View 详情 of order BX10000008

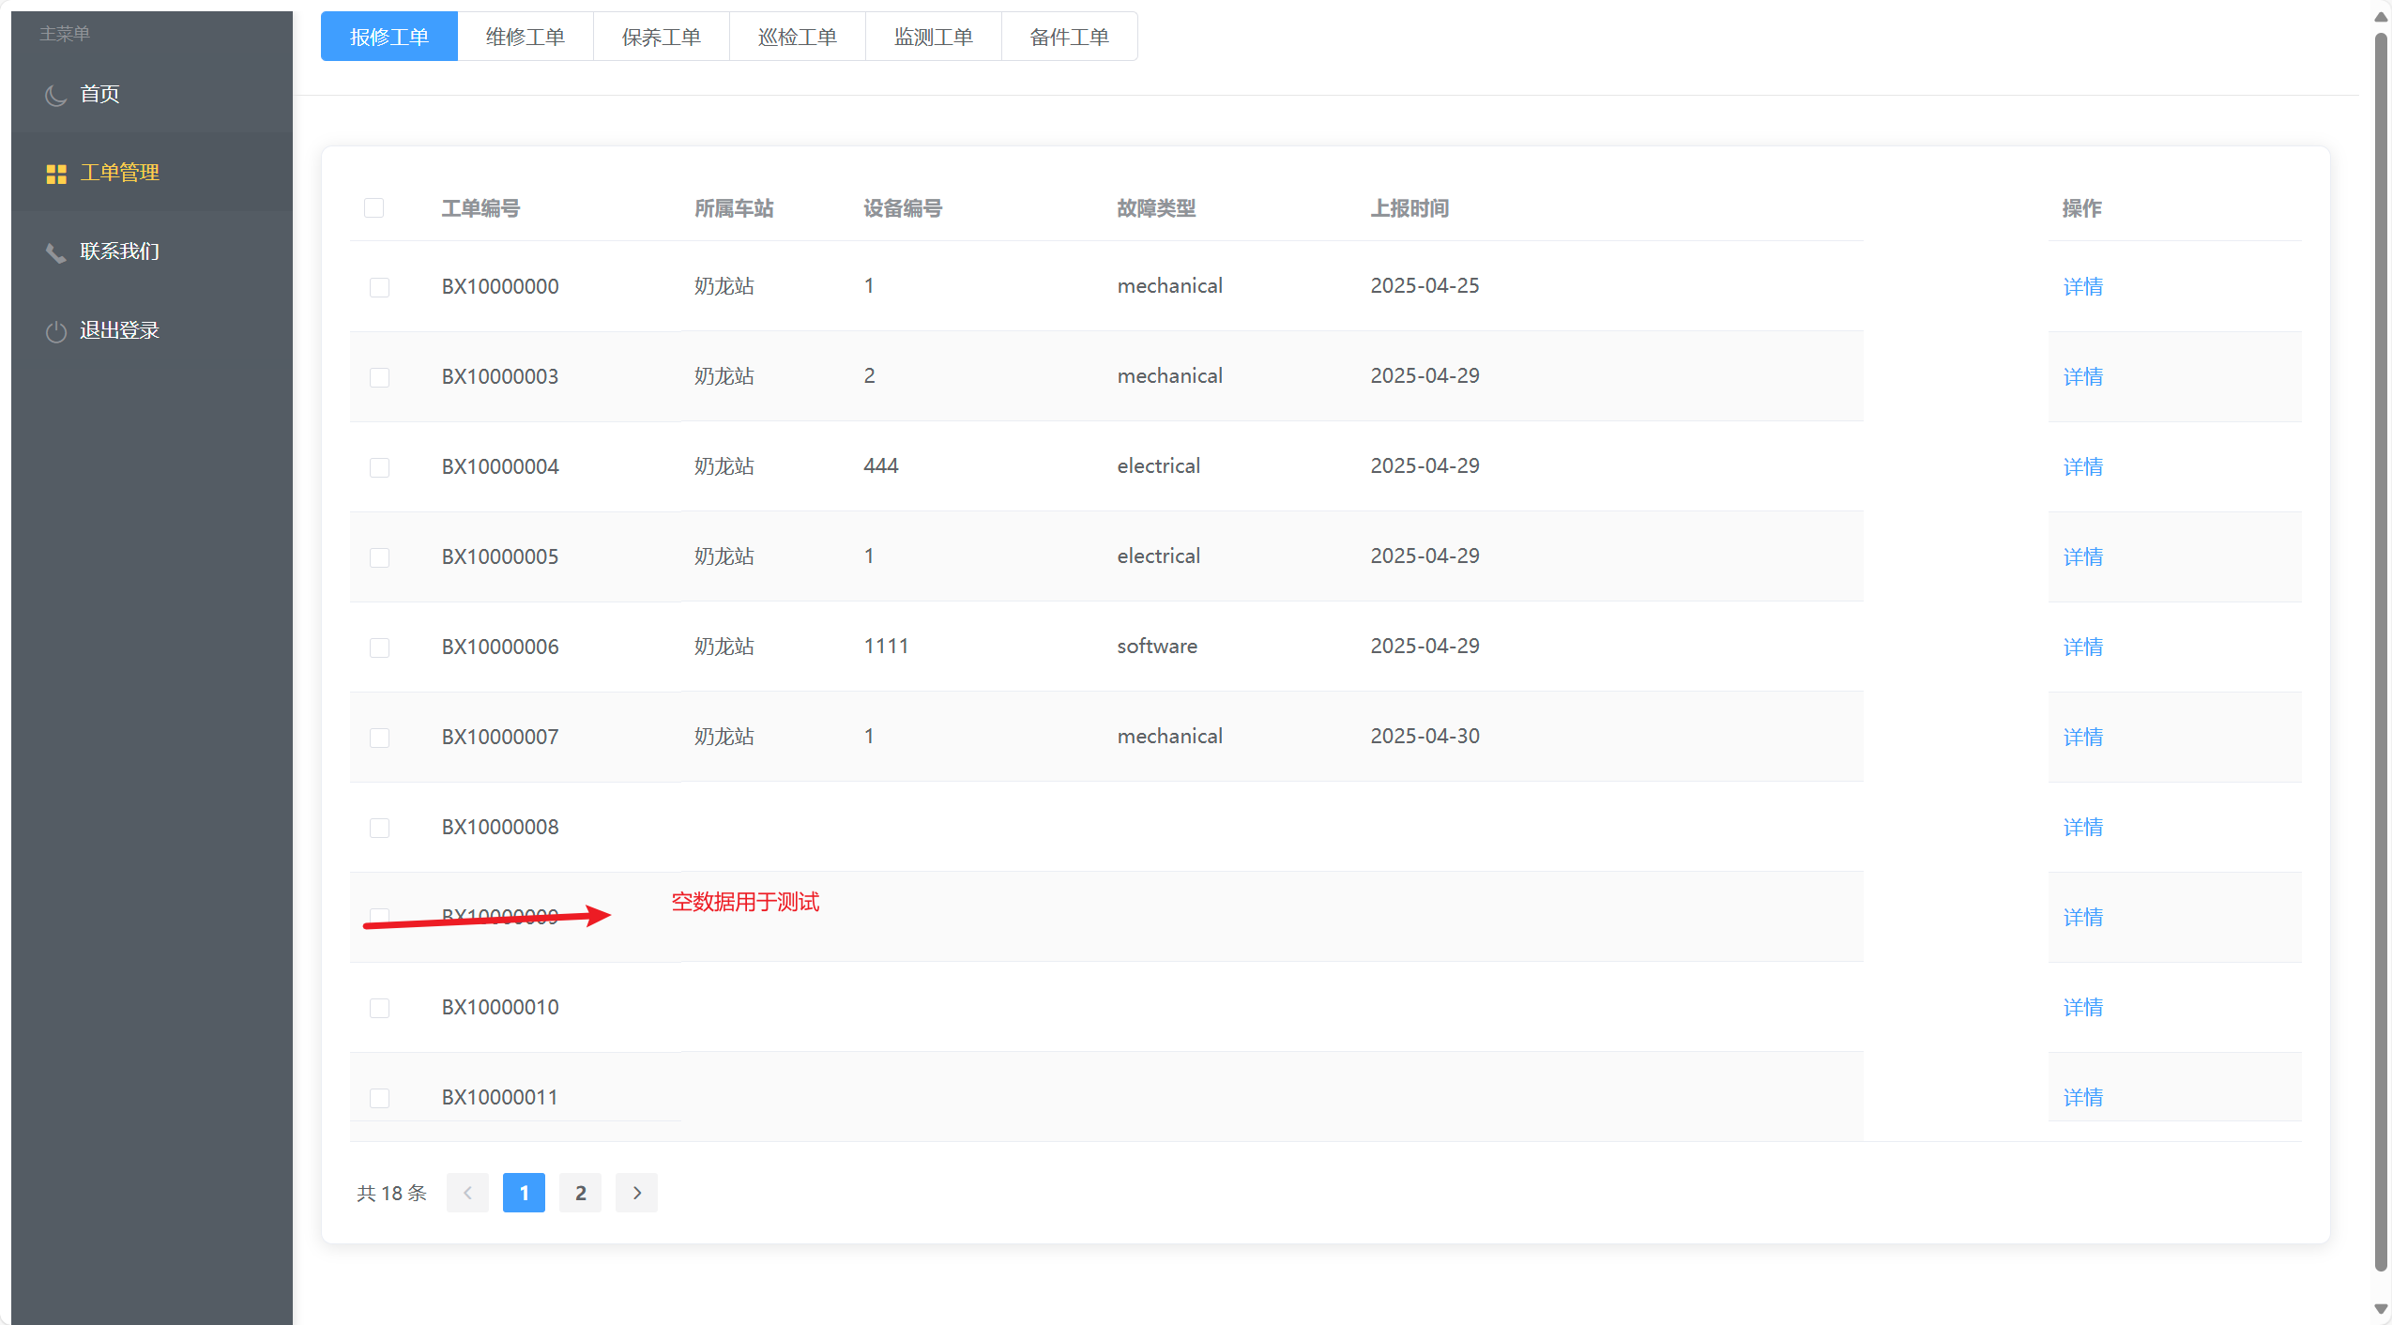(2082, 827)
